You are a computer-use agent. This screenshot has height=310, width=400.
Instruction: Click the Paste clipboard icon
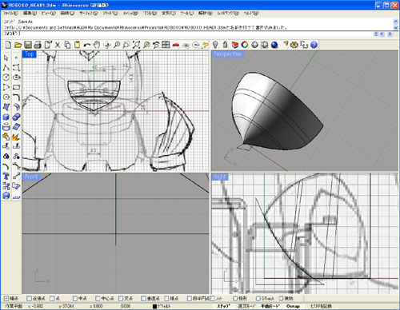coord(77,45)
